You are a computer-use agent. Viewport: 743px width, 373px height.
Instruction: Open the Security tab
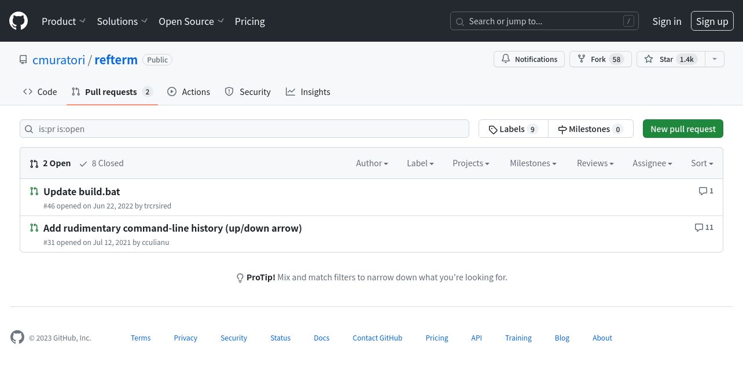click(248, 92)
